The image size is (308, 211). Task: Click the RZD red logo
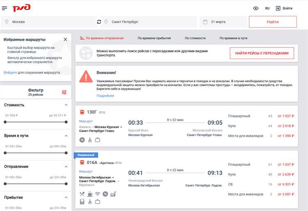coord(21,8)
